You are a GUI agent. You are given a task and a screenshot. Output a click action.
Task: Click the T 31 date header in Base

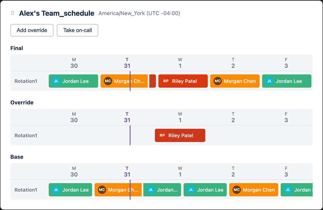[127, 172]
